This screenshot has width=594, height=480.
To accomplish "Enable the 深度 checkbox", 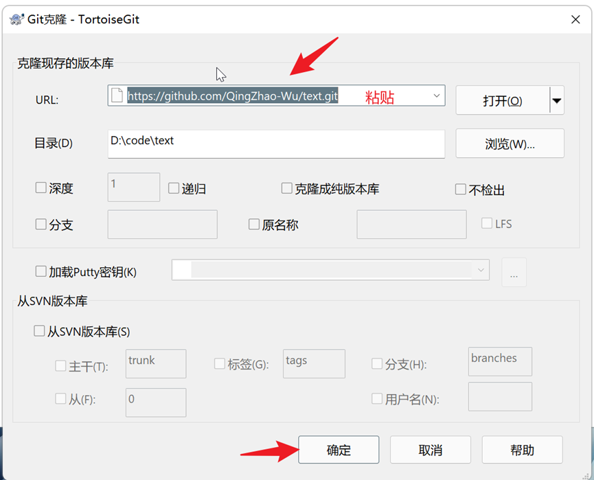I will 41,187.
